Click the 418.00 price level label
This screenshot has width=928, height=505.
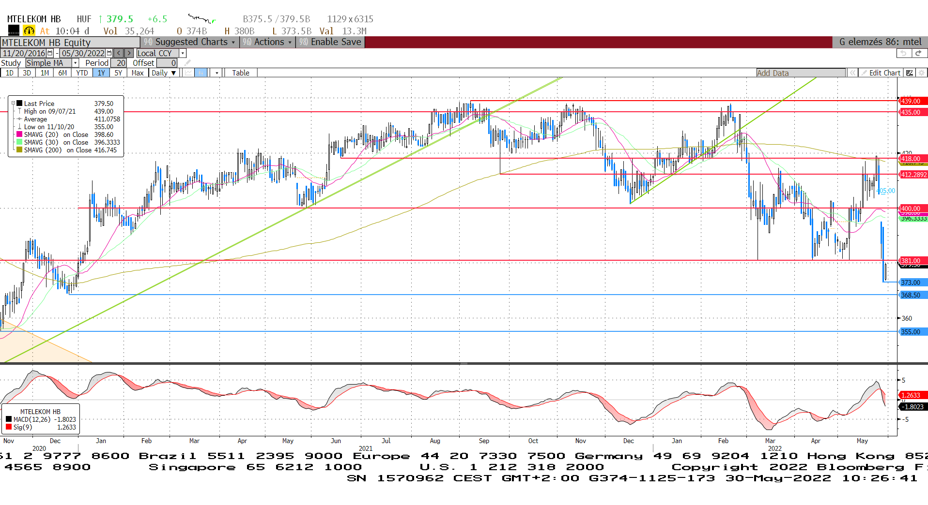(x=913, y=159)
